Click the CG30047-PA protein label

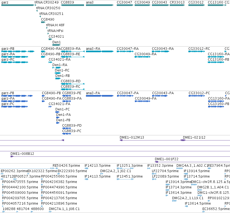coord(128,93)
